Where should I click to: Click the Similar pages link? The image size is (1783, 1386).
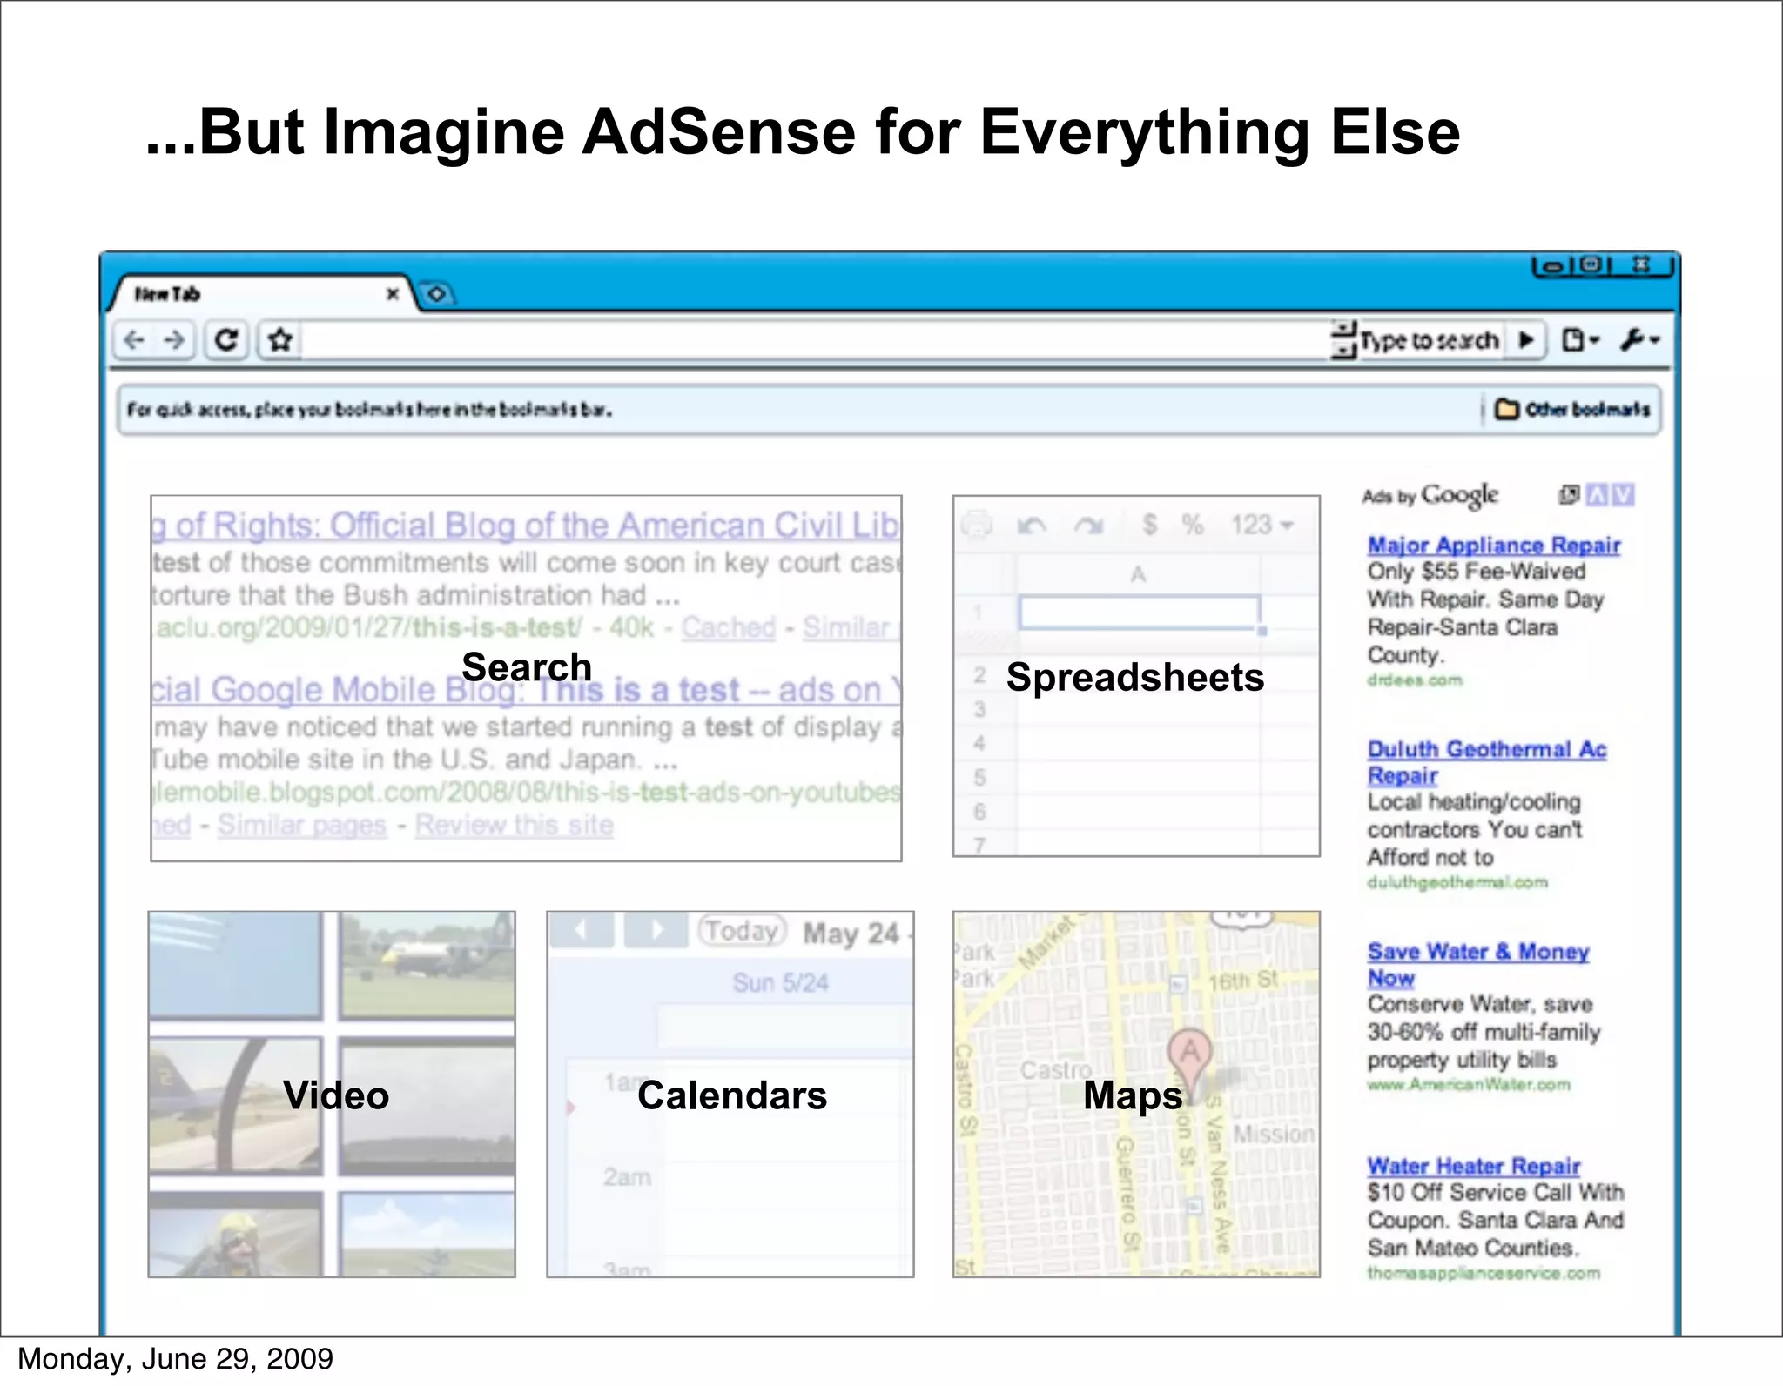click(x=302, y=825)
